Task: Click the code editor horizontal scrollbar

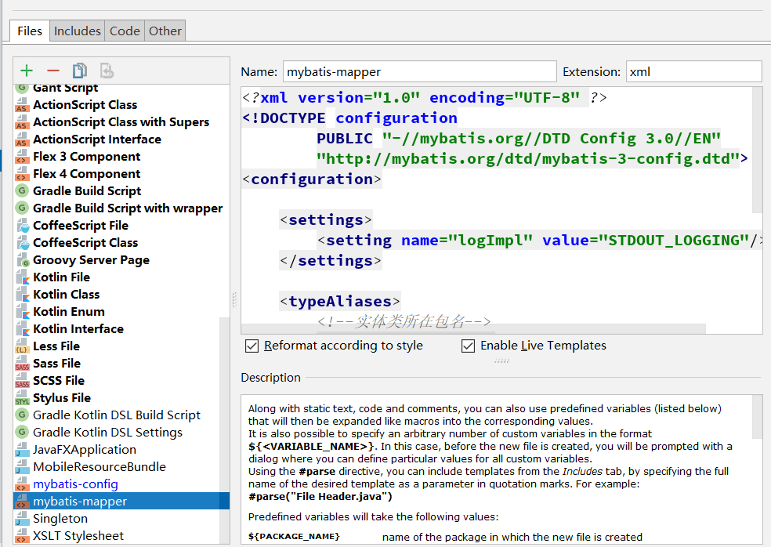Action: pos(473,328)
